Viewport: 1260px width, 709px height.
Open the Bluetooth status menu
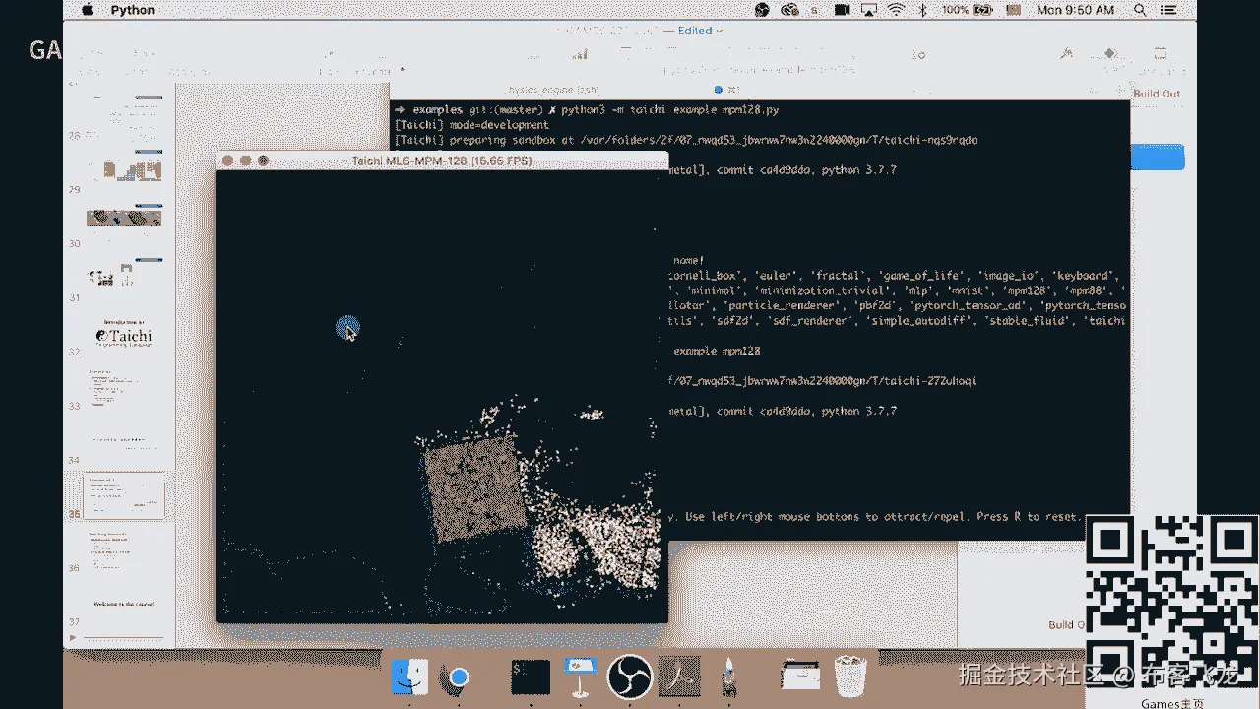pos(923,10)
